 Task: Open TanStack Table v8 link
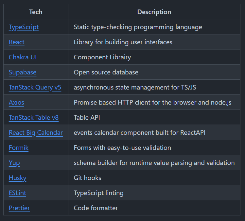point(34,117)
